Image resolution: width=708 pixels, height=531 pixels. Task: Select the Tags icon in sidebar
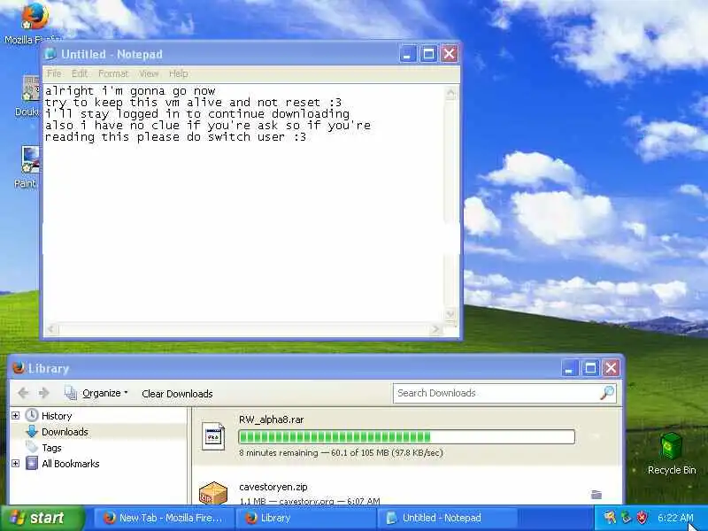click(32, 448)
